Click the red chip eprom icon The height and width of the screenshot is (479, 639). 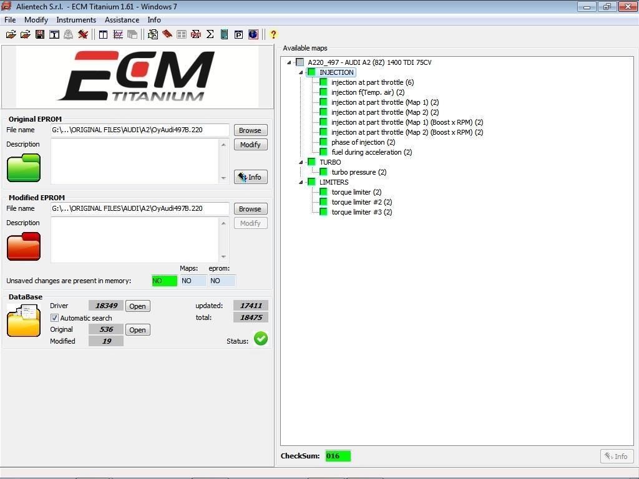point(167,35)
